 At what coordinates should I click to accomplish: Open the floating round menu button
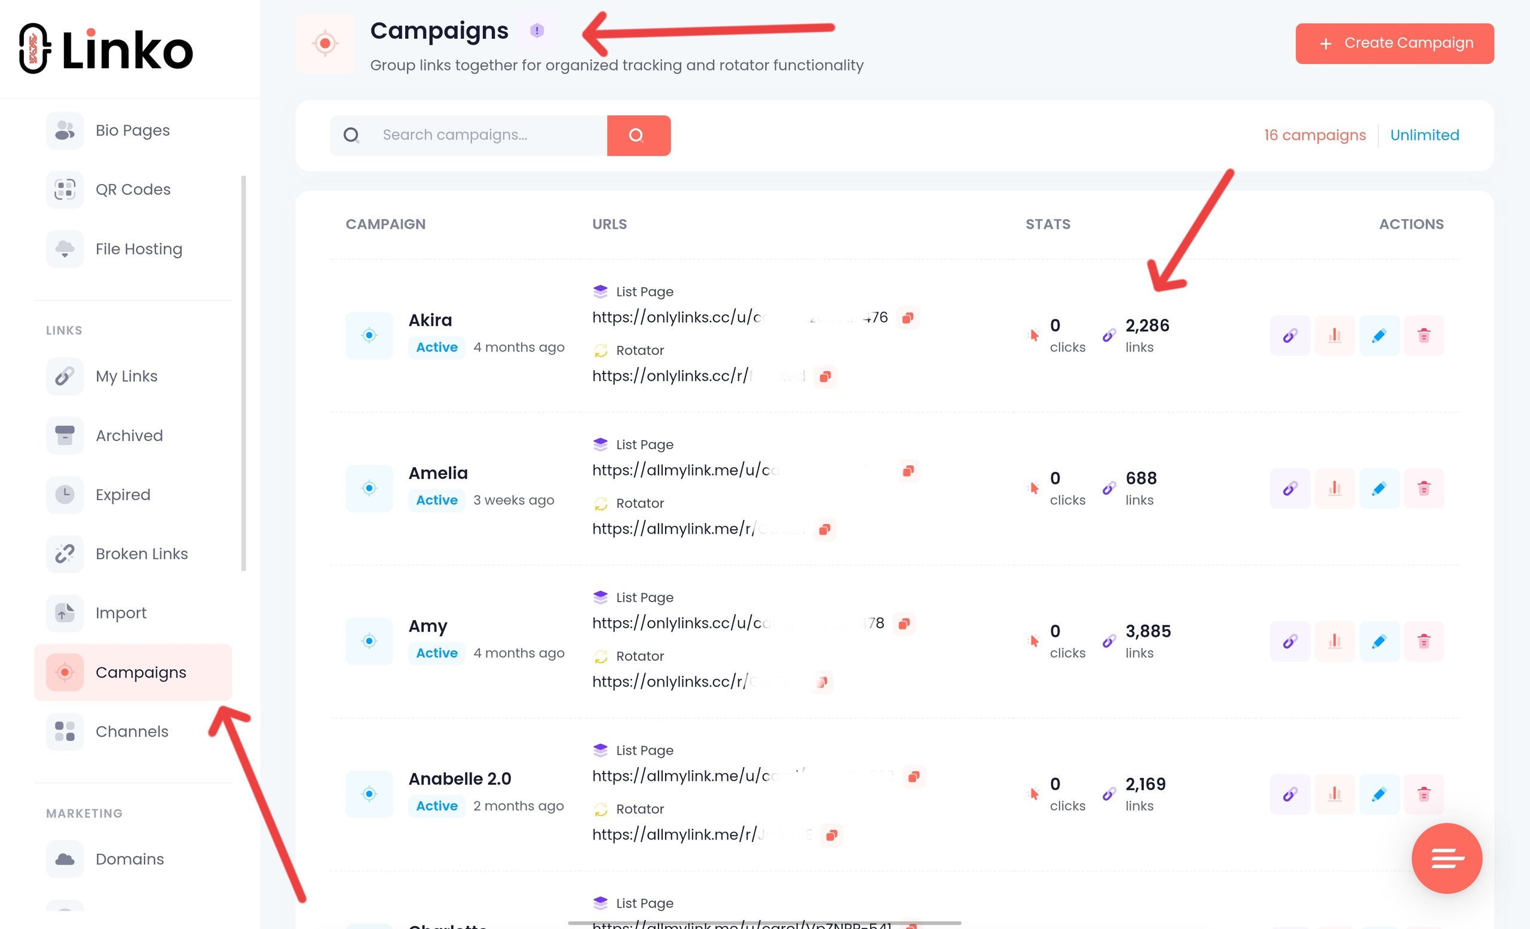point(1447,859)
